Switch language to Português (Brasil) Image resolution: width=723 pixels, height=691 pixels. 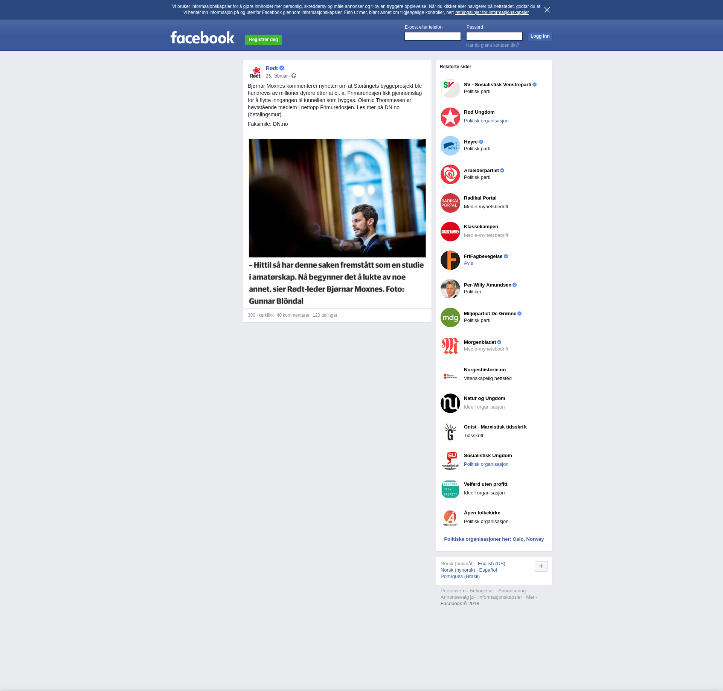(460, 577)
